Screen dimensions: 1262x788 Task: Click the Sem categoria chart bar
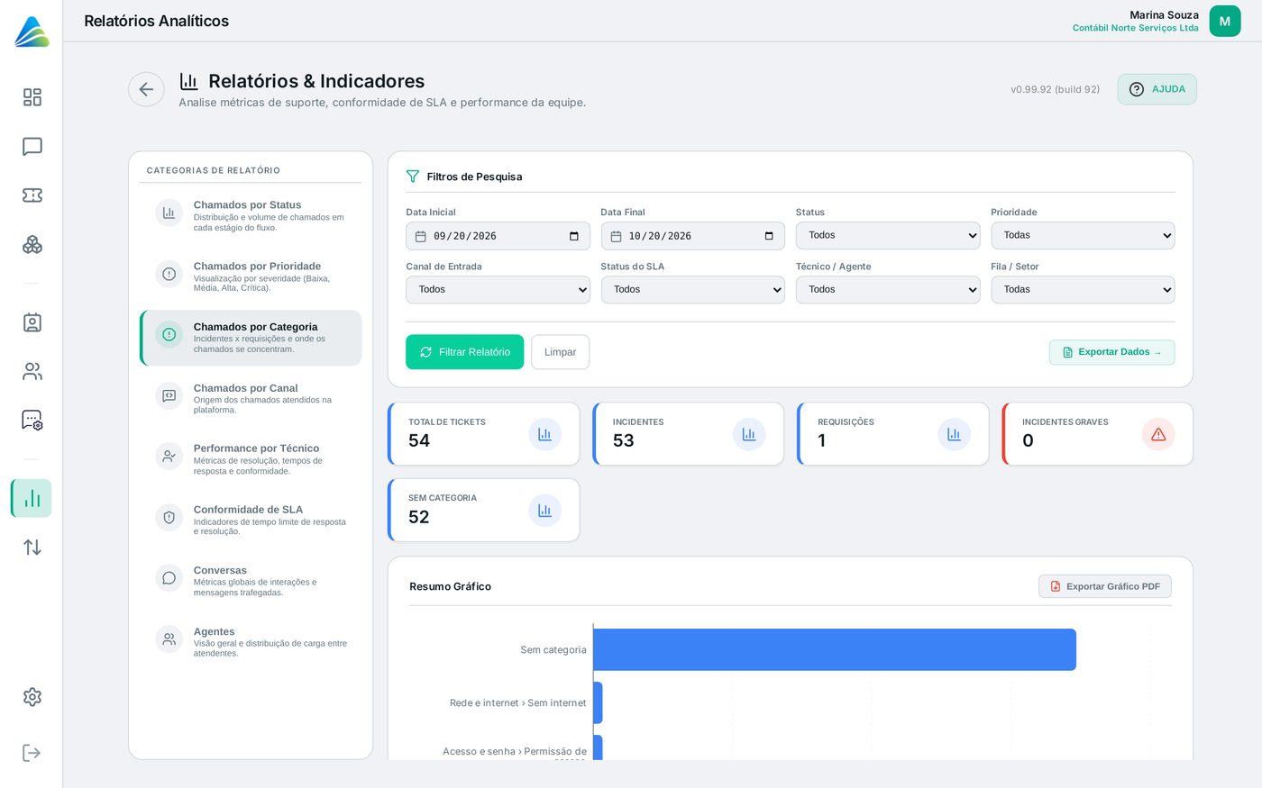[x=835, y=649]
